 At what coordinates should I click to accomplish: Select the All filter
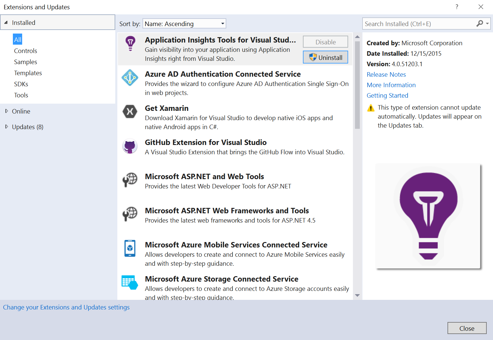pos(18,40)
